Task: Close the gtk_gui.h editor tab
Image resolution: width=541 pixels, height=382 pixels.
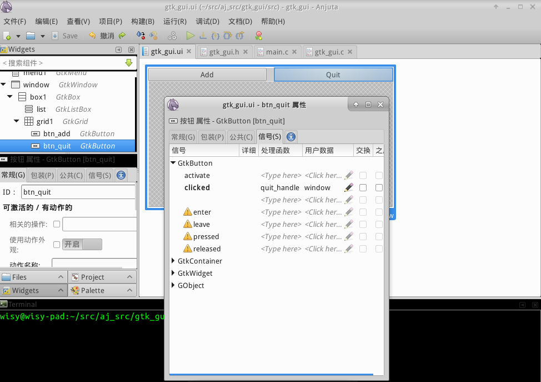Action: [x=246, y=52]
